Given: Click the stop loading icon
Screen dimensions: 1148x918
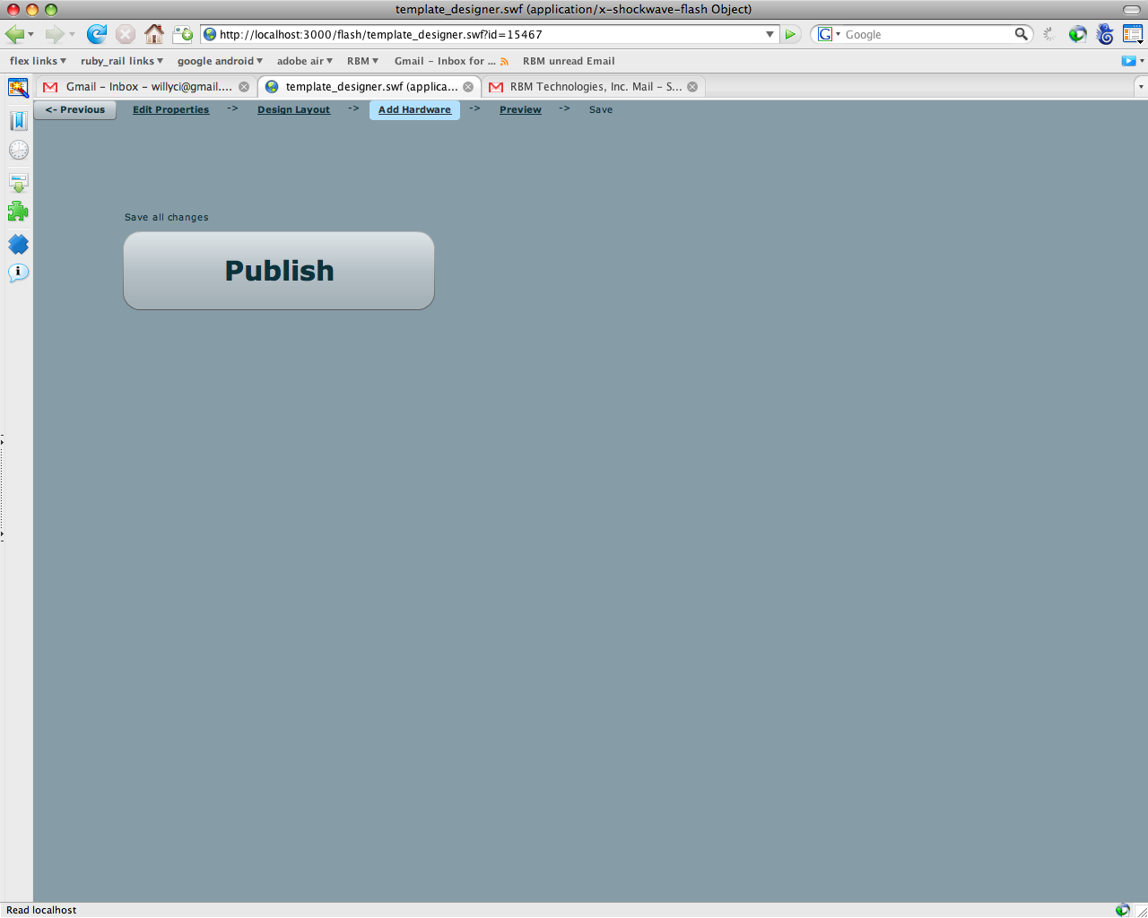Looking at the screenshot, I should 125,34.
